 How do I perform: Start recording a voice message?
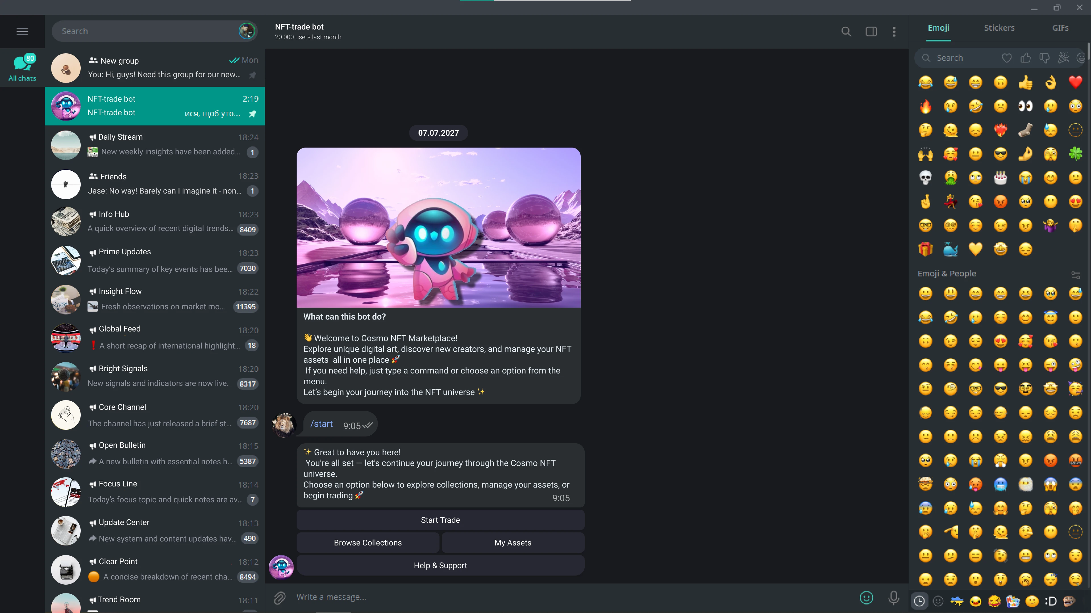click(x=893, y=598)
